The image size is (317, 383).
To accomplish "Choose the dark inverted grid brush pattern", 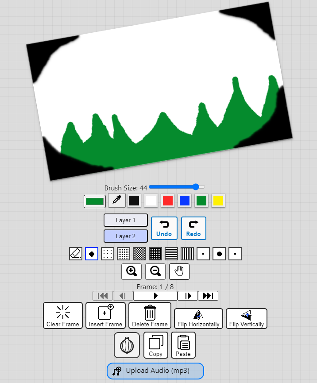I will coord(155,254).
